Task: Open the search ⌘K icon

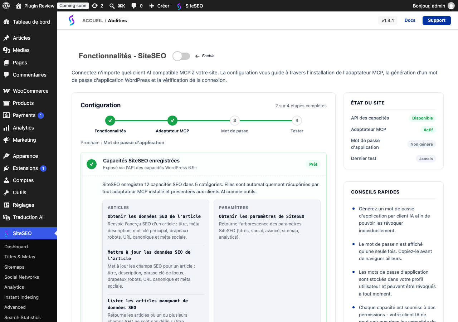Action: pos(112,6)
